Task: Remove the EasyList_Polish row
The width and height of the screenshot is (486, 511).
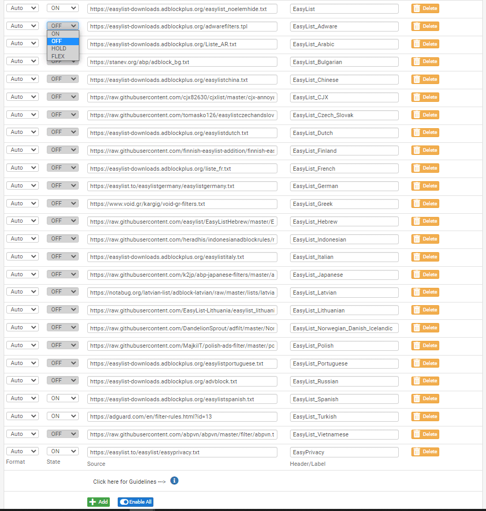Action: point(425,346)
